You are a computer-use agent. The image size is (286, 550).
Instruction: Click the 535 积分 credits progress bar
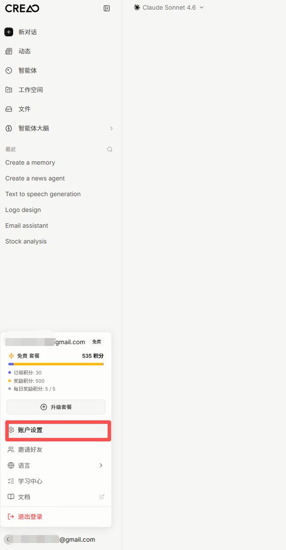click(56, 364)
